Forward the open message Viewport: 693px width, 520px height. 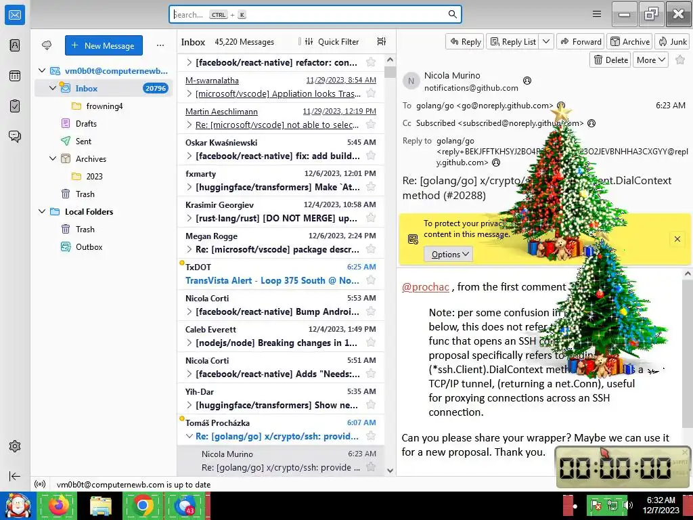click(x=581, y=41)
